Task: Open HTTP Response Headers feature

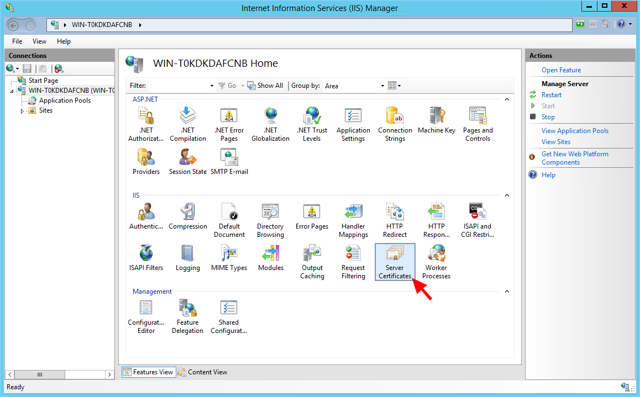Action: tap(436, 220)
